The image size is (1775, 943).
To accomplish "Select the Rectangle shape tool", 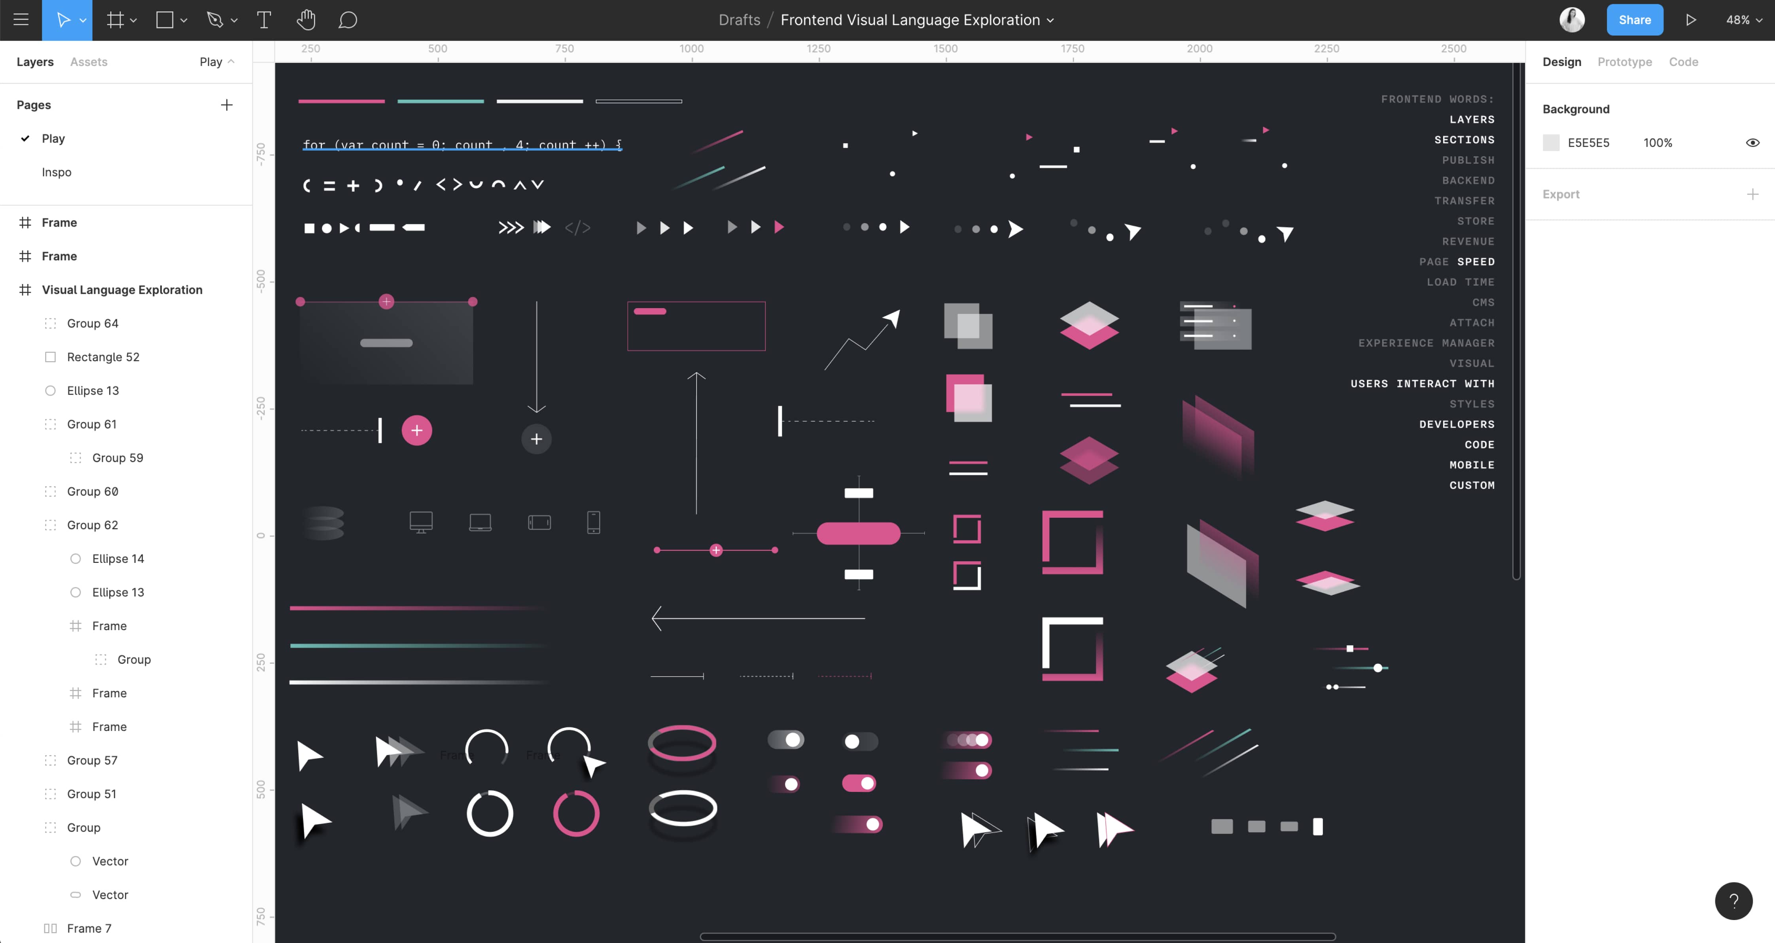I will click(x=165, y=19).
